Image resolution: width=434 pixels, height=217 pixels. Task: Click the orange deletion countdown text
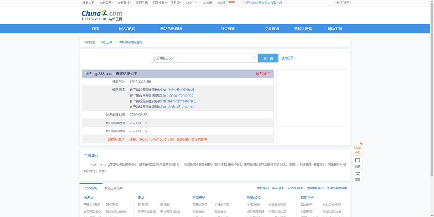pyautogui.click(x=169, y=139)
